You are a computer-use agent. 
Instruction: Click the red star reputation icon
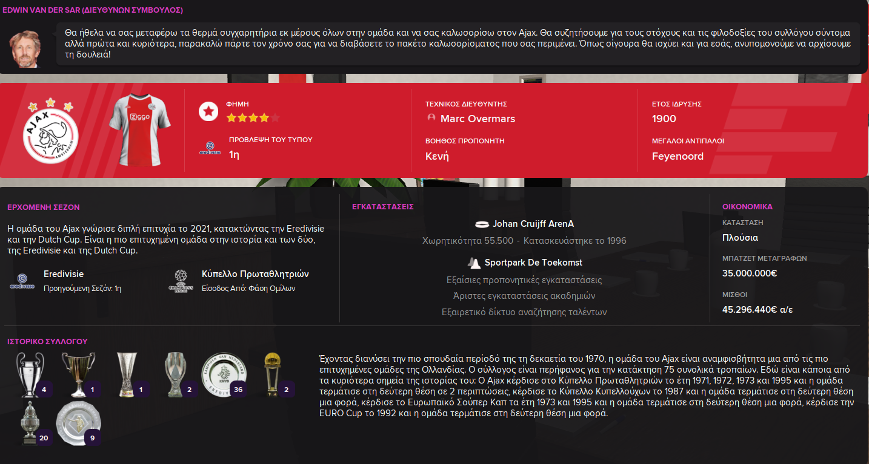pos(208,111)
